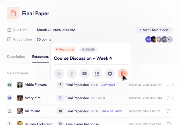This screenshot has height=125, width=180.
Task: Click the due date March 28, 2025 9:00 AM
Action: [56, 30]
